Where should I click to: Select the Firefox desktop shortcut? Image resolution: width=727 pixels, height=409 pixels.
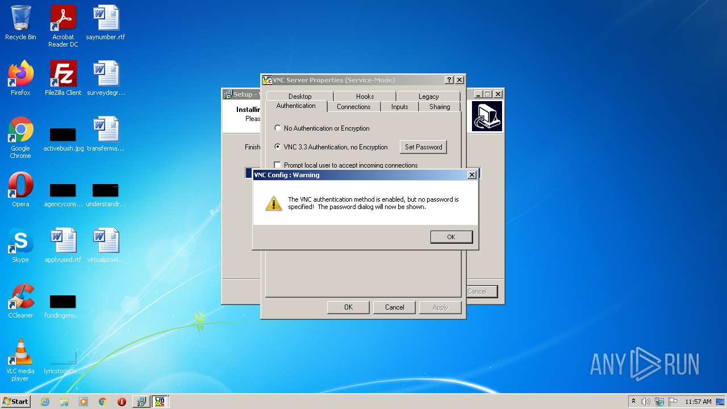(20, 78)
